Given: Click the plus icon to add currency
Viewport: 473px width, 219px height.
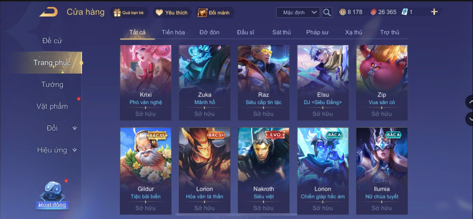Looking at the screenshot, I should 434,12.
